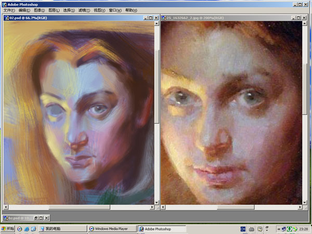Maximize the 02.psd document window

[x=151, y=18]
